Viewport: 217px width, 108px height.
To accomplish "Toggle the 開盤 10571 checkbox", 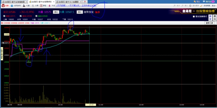I will (x=4, y=16).
